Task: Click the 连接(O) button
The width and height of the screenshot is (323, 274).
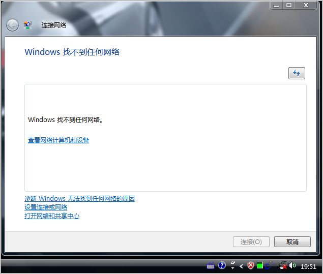Action: [251, 241]
